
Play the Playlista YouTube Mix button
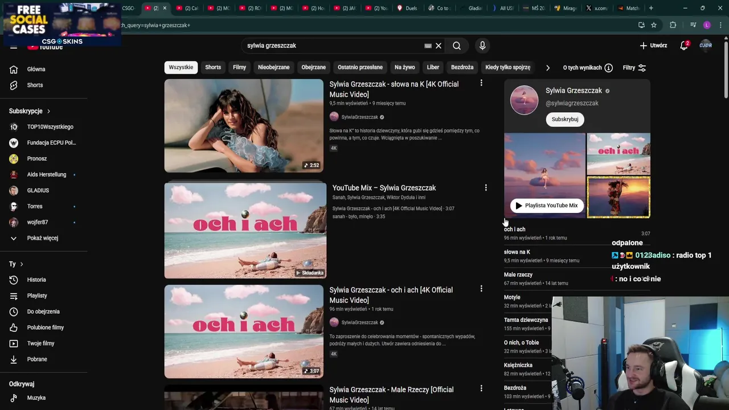tap(547, 206)
